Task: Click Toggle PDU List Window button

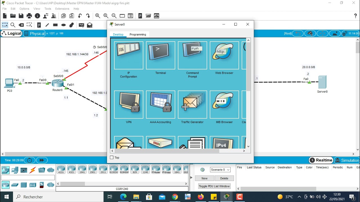Action: [214, 186]
